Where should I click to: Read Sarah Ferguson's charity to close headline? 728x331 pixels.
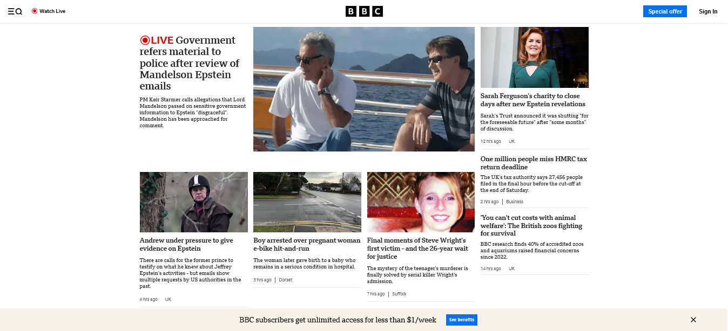tap(532, 100)
